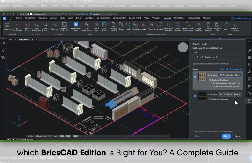Open the Annotate ribbon tab
Viewport: 252px width, 163px height.
point(89,18)
